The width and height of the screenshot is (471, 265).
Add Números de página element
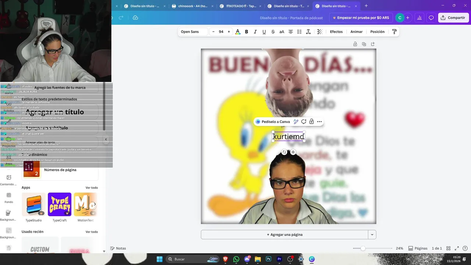[x=60, y=170]
